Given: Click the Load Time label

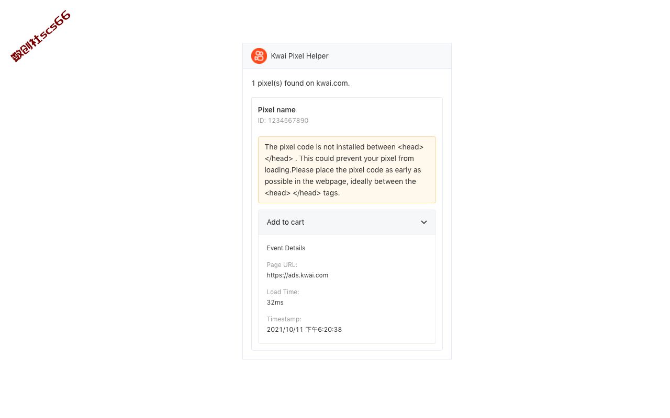Looking at the screenshot, I should click(x=283, y=292).
